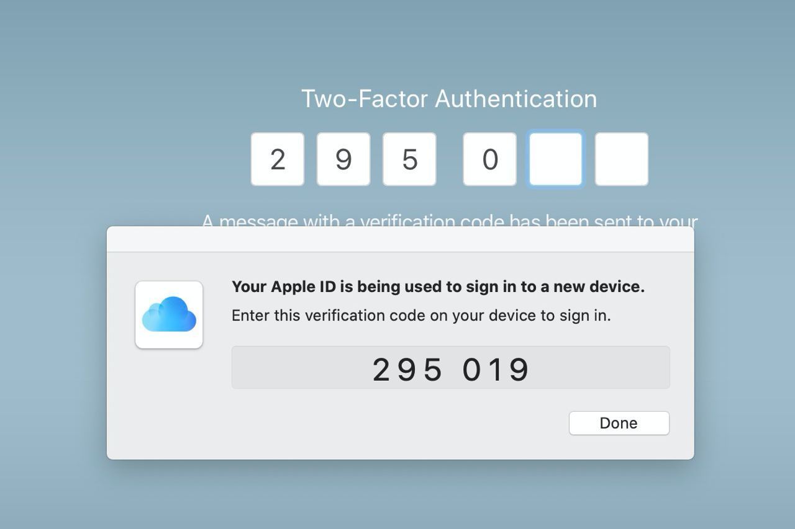Click the verification code 295 019 field
This screenshot has height=529, width=795.
click(451, 368)
